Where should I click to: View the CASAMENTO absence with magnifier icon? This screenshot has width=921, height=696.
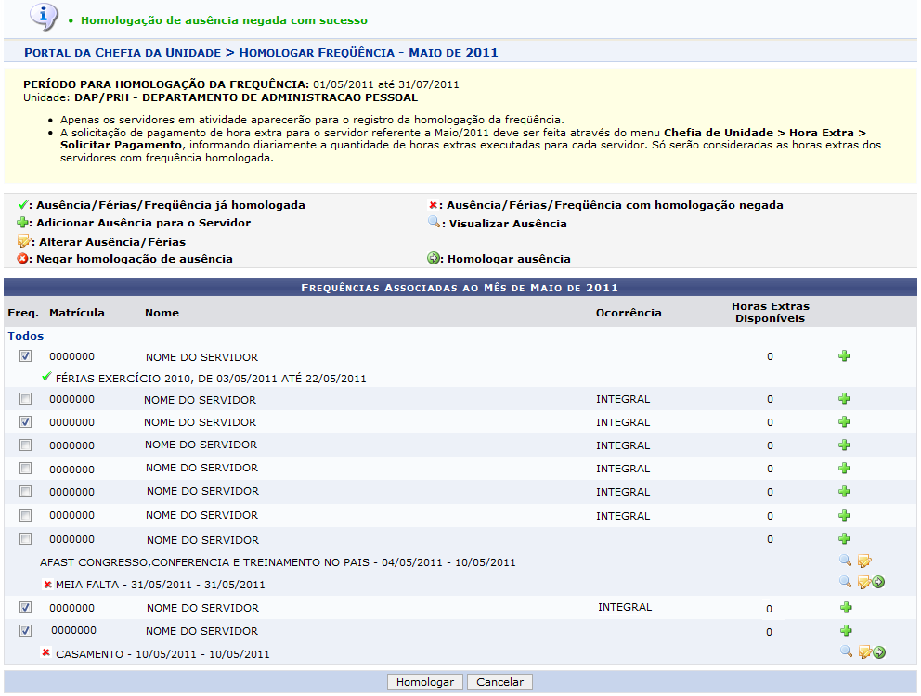[x=846, y=651]
